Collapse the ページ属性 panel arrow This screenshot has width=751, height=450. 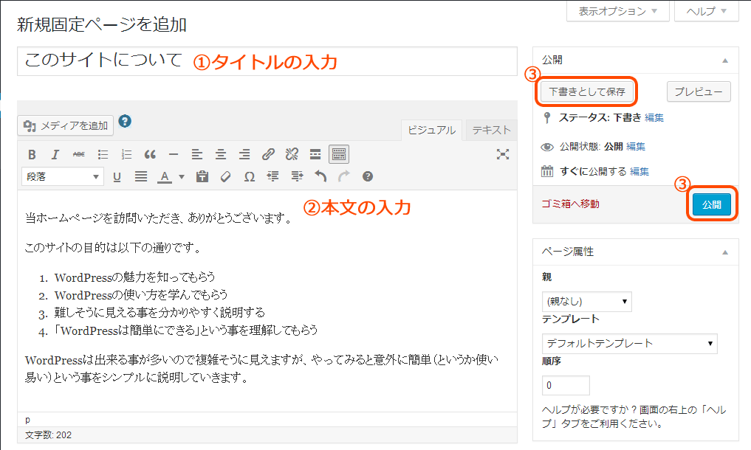[725, 252]
